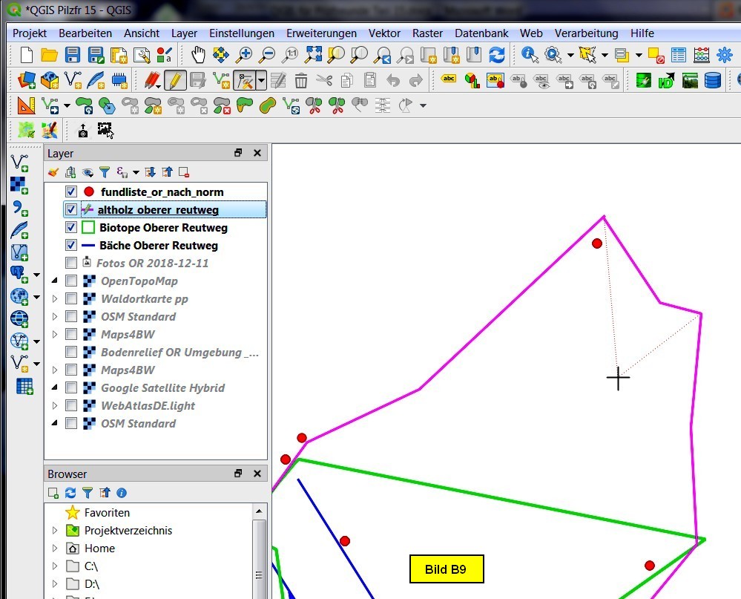The image size is (741, 599).
Task: Open the Vektor menu
Action: tap(384, 33)
